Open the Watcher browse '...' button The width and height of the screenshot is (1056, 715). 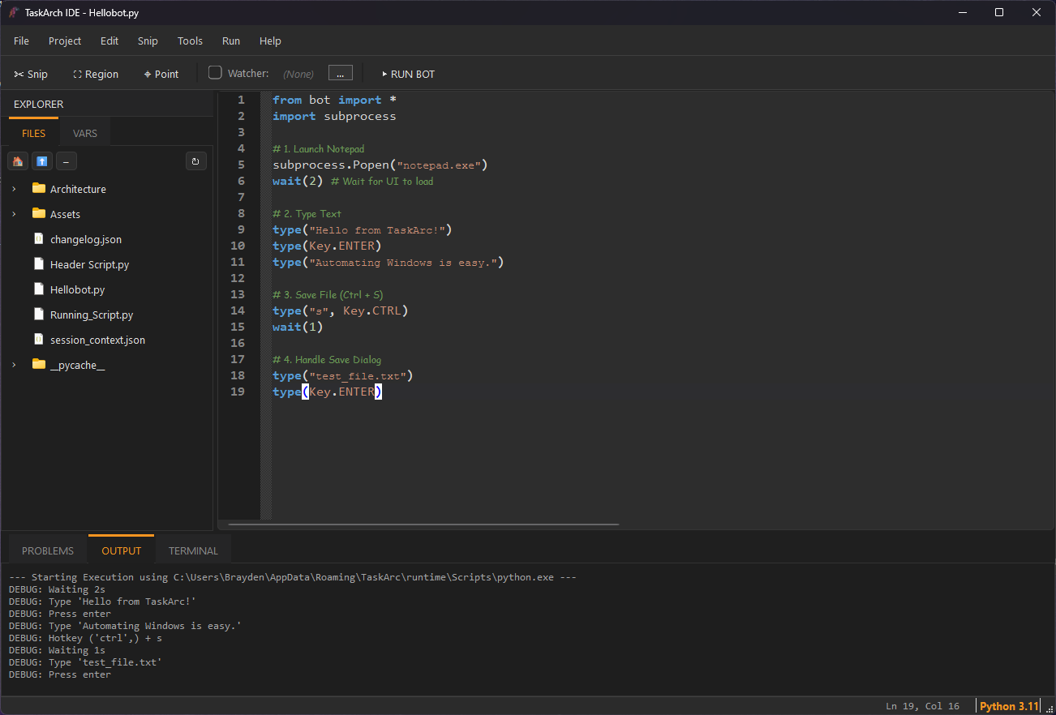click(x=341, y=73)
